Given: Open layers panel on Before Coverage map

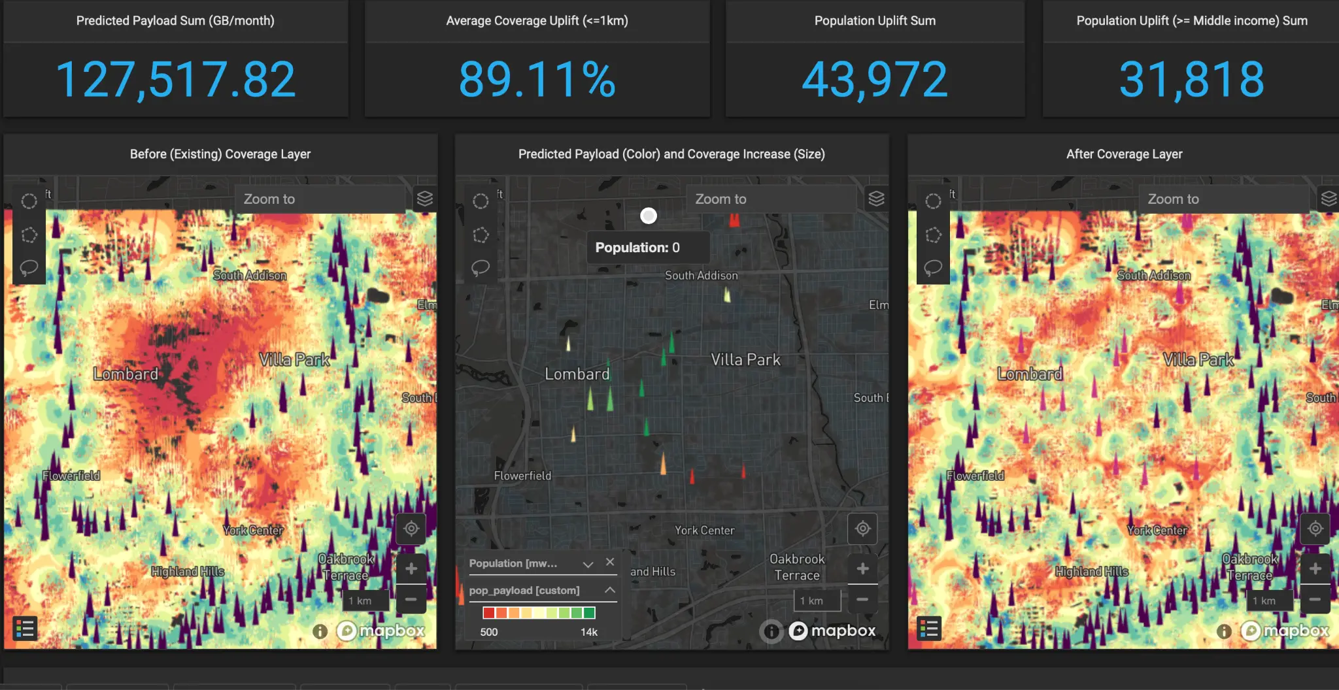Looking at the screenshot, I should tap(425, 199).
